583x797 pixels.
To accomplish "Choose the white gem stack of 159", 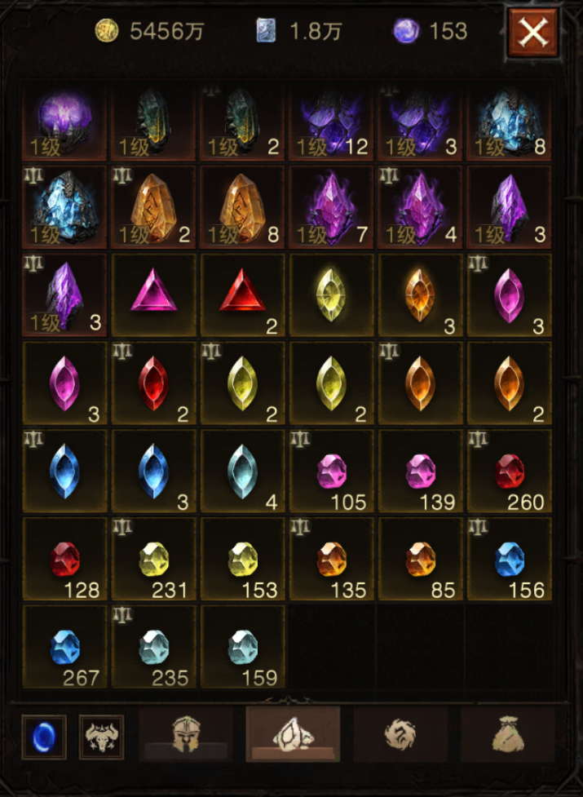I will tap(243, 647).
